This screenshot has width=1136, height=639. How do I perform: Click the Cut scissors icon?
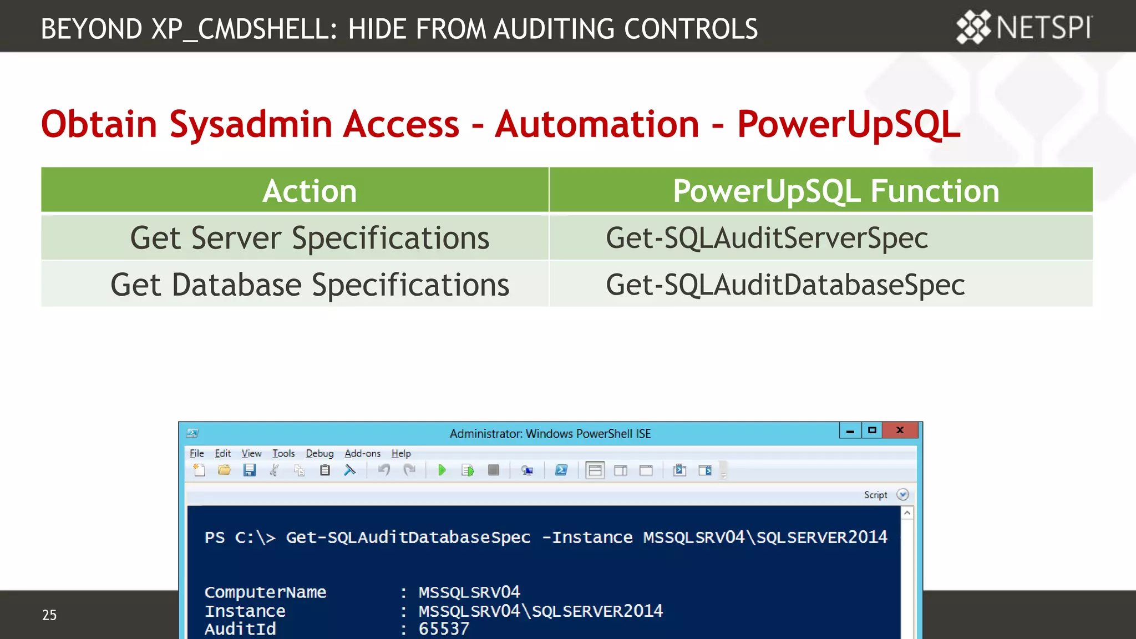[x=275, y=470]
